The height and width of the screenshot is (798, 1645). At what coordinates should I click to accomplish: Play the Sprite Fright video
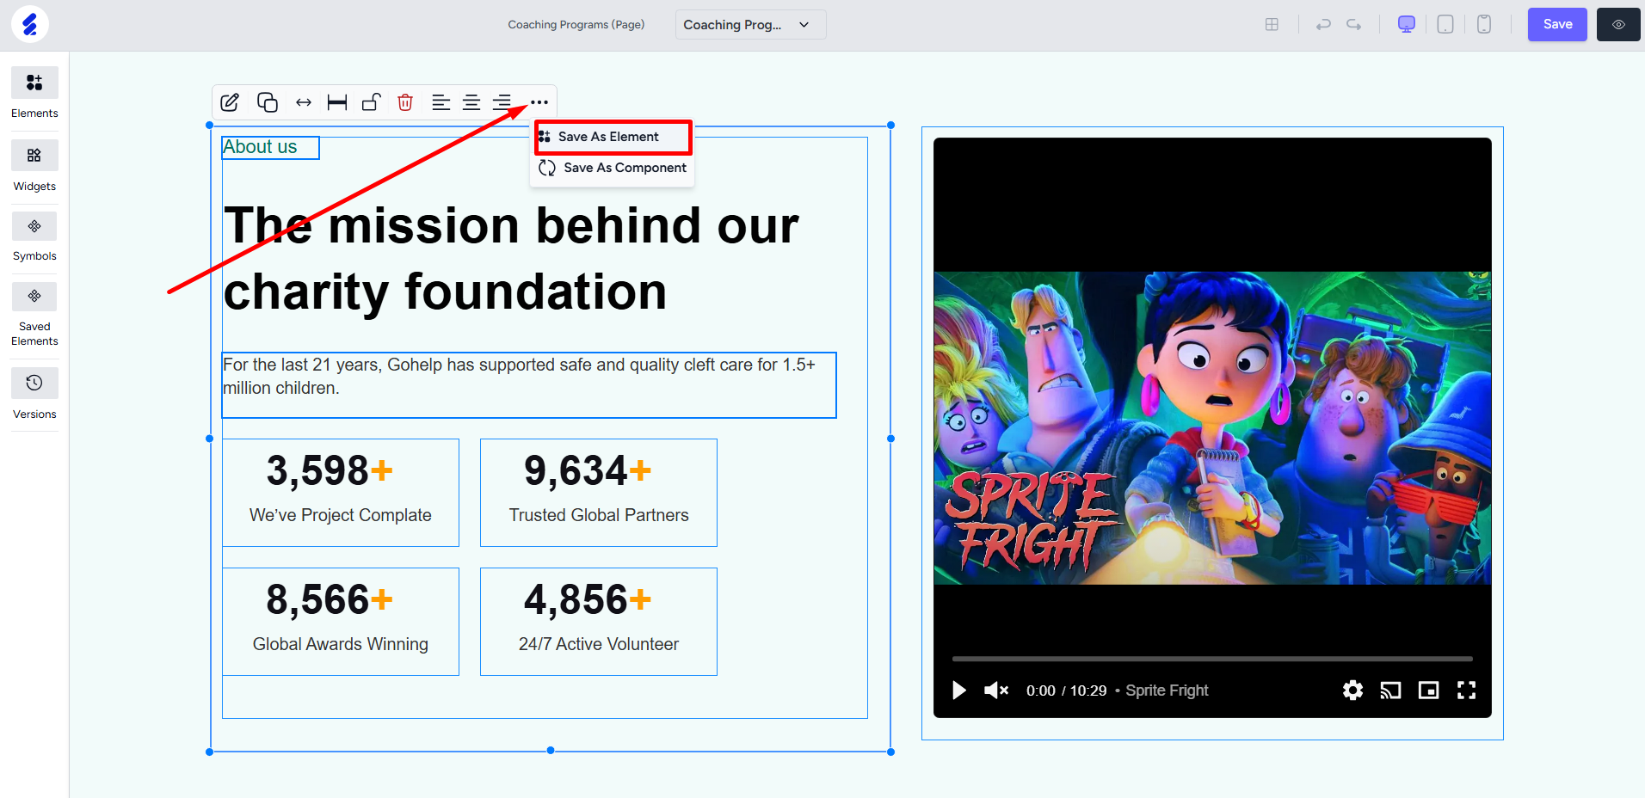tap(959, 691)
